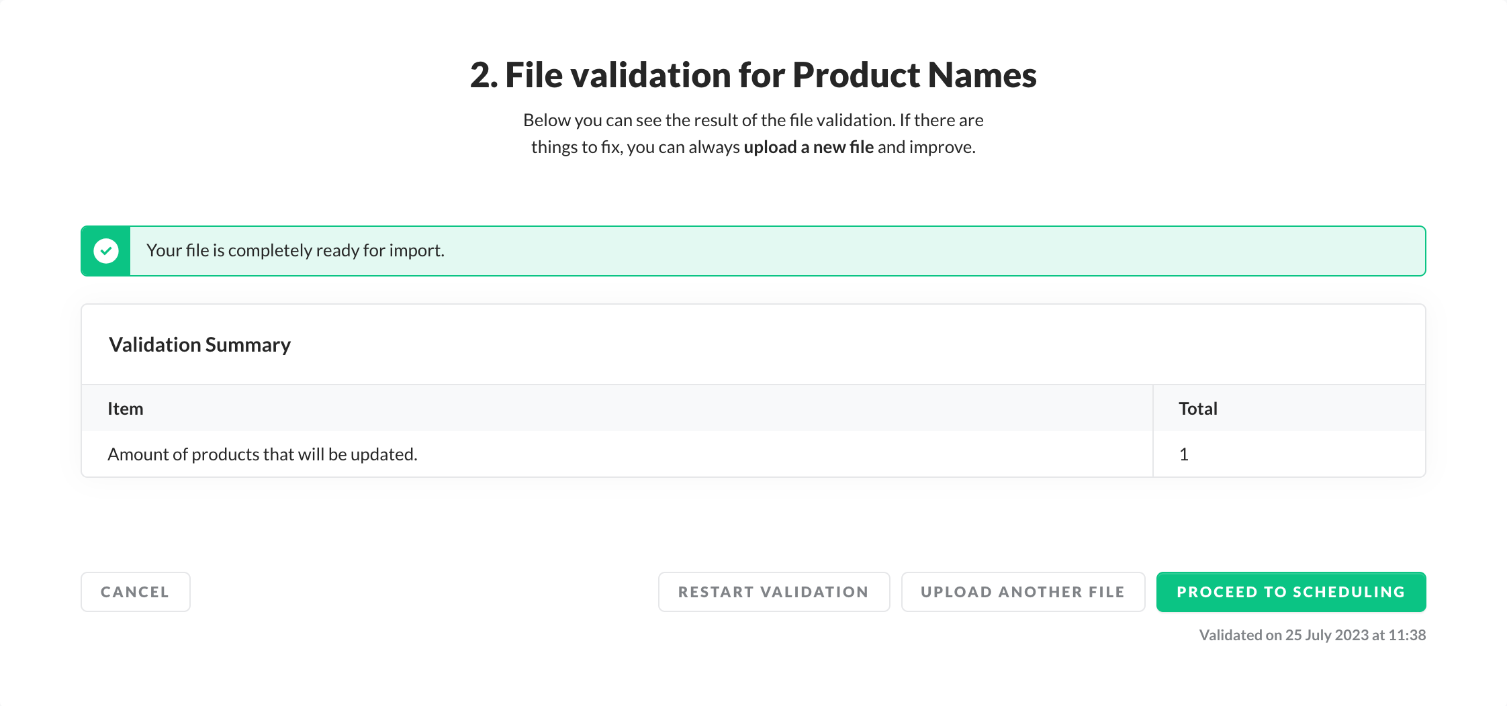Select the 'Amount of products' row text
The image size is (1507, 706).
point(263,454)
